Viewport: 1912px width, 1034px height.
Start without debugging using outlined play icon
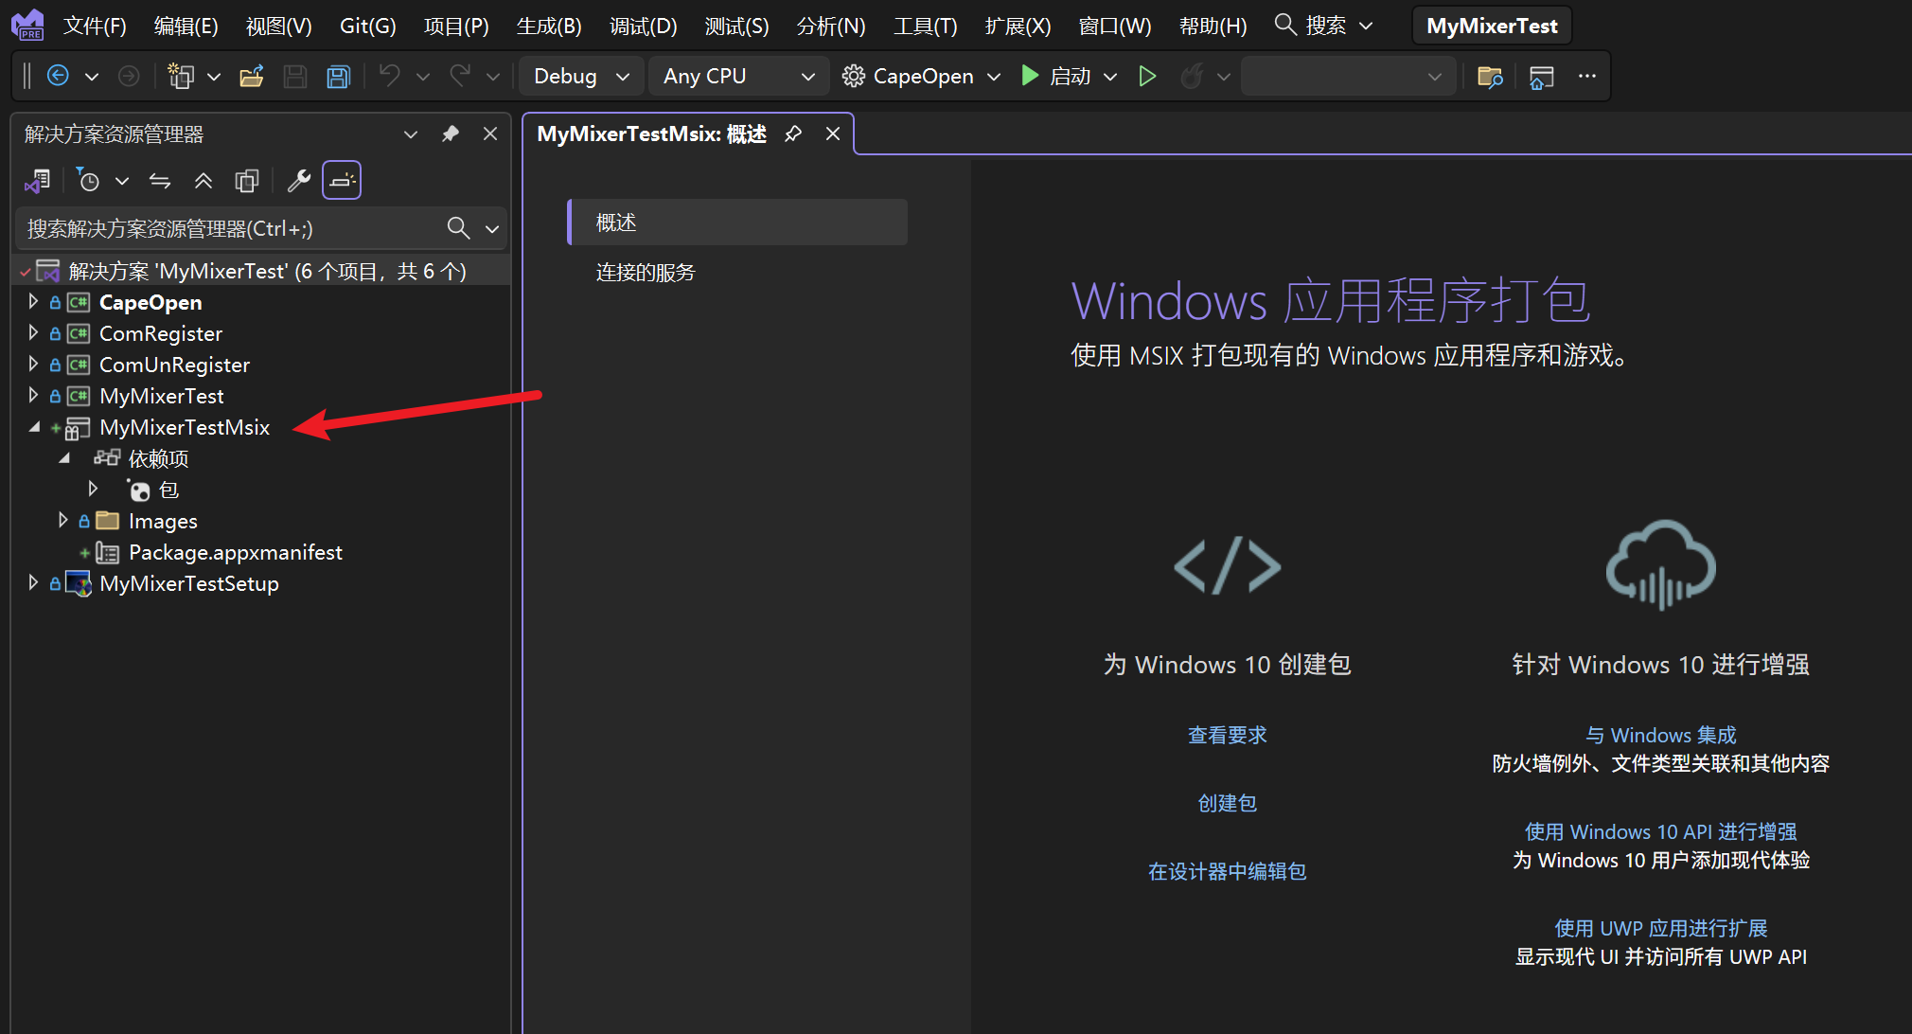click(1147, 76)
